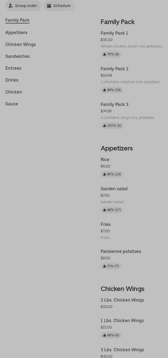Open Entrees category link
This screenshot has height=358, width=168.
(13, 68)
